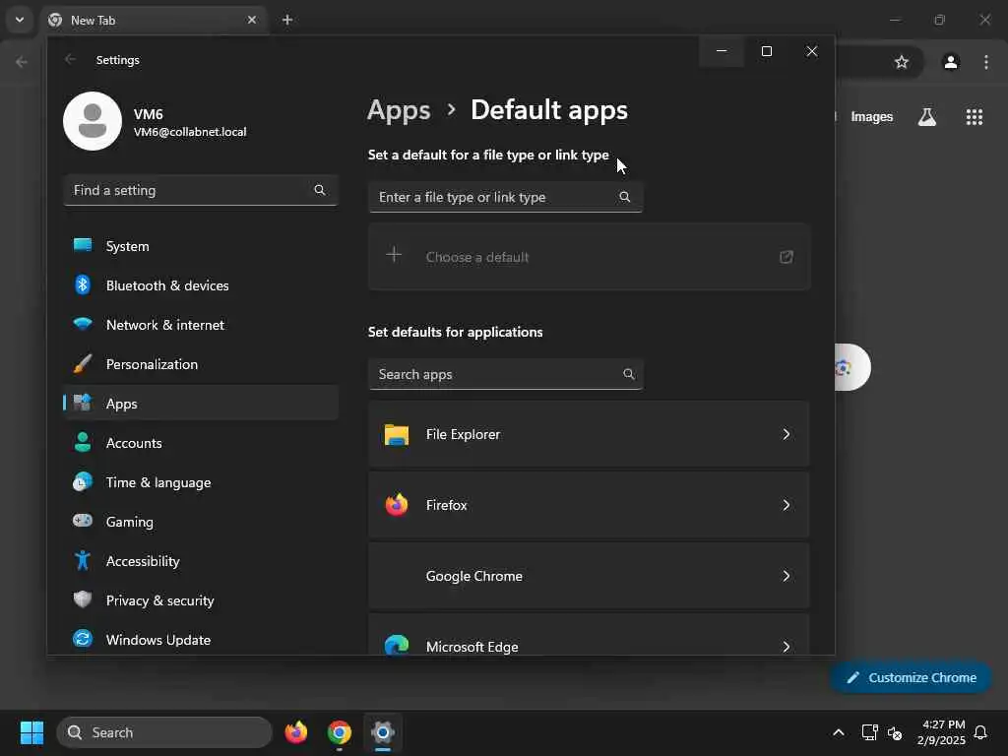The height and width of the screenshot is (756, 1008).
Task: Open notifications bell in taskbar
Action: tap(981, 732)
